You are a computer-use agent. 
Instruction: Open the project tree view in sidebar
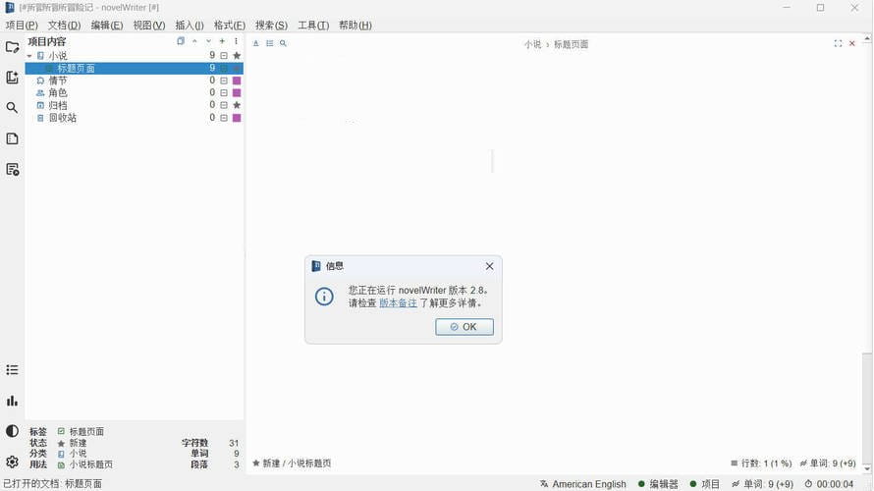tap(12, 47)
